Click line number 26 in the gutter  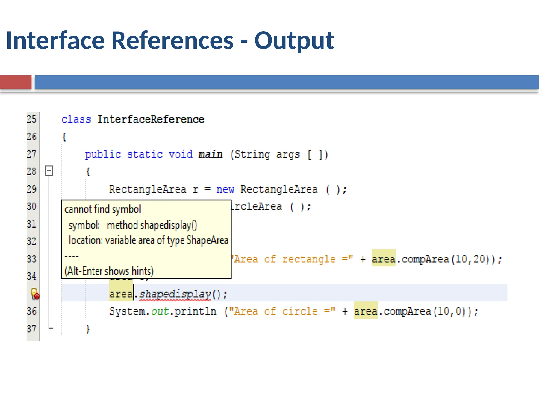click(x=32, y=137)
